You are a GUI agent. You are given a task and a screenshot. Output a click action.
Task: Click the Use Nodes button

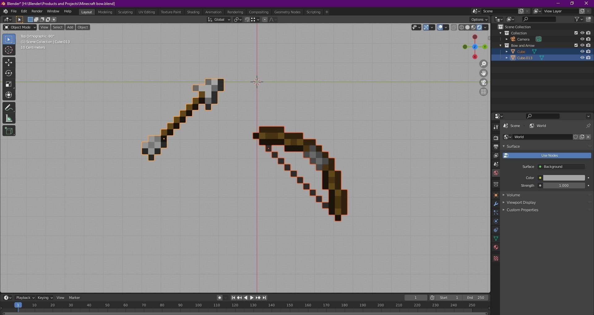tap(549, 155)
